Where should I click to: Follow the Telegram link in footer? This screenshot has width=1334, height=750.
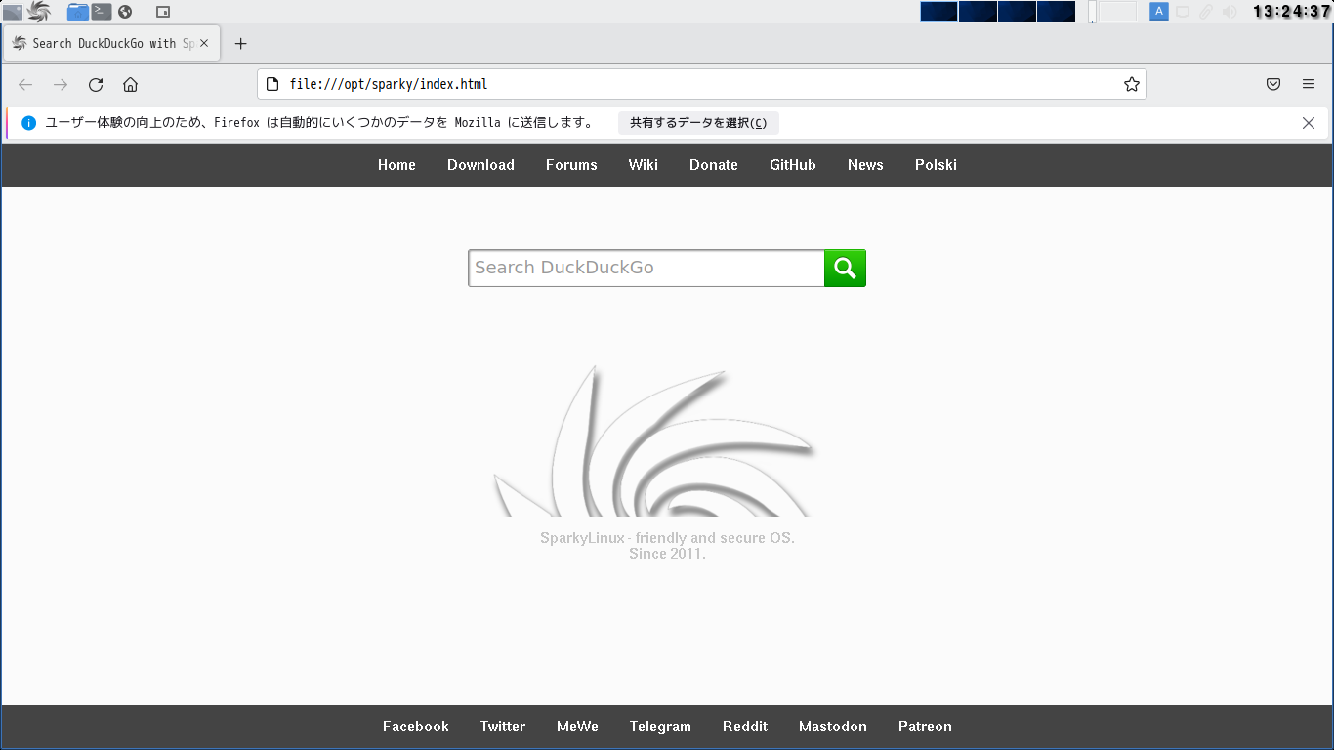[x=660, y=727]
